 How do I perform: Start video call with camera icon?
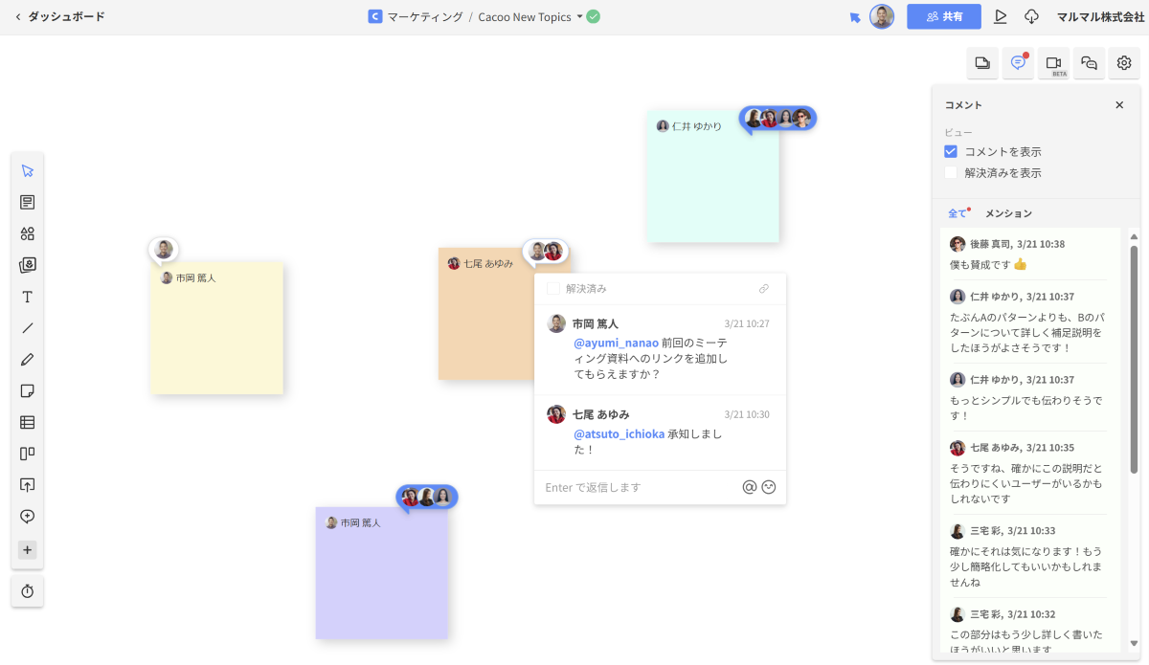tap(1053, 63)
